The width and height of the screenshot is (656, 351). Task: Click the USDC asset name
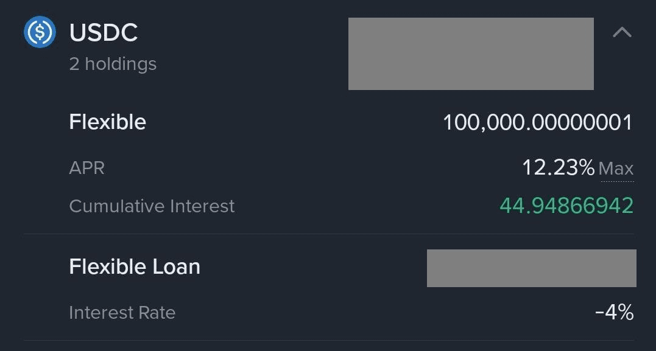[104, 33]
